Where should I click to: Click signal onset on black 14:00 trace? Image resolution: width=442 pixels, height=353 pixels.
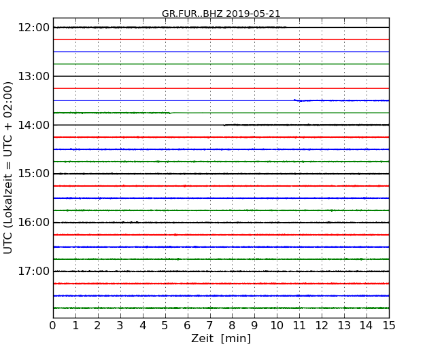pyautogui.click(x=224, y=125)
